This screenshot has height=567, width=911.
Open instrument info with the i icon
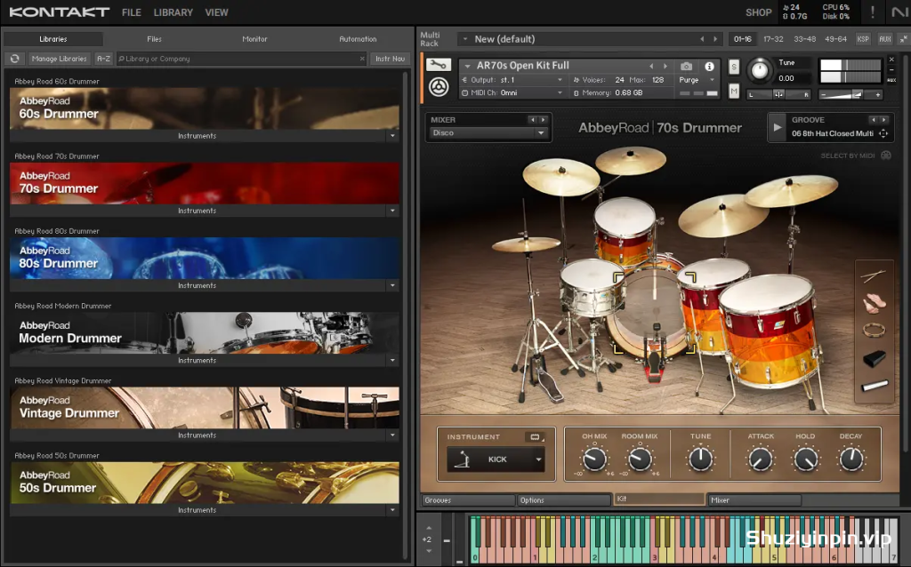[709, 66]
